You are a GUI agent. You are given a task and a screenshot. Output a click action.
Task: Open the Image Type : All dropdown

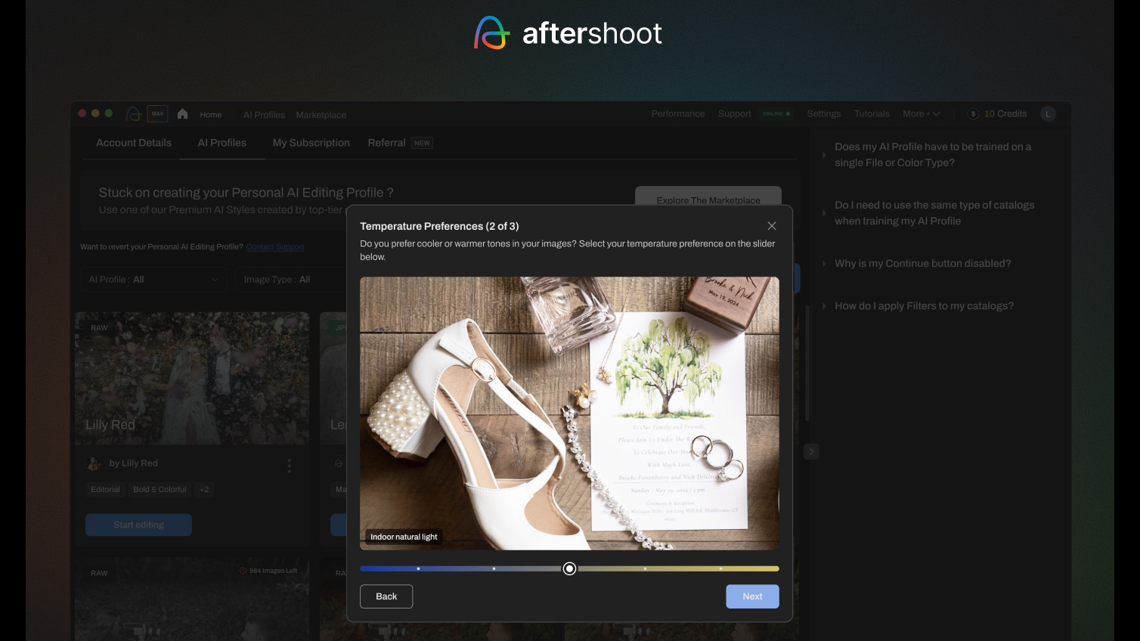(291, 280)
